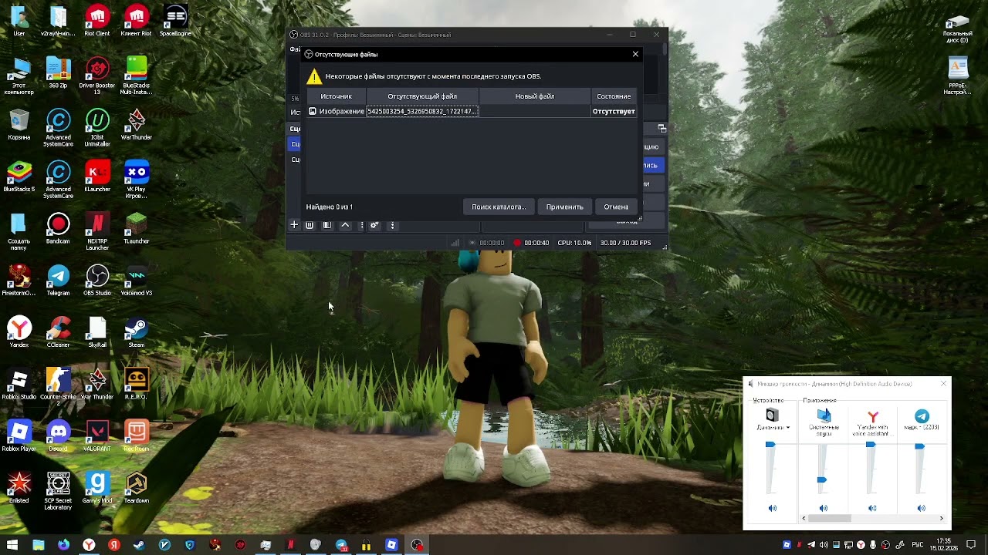Open source properties gear icon in OBS
This screenshot has height=555, width=988.
coord(374,225)
